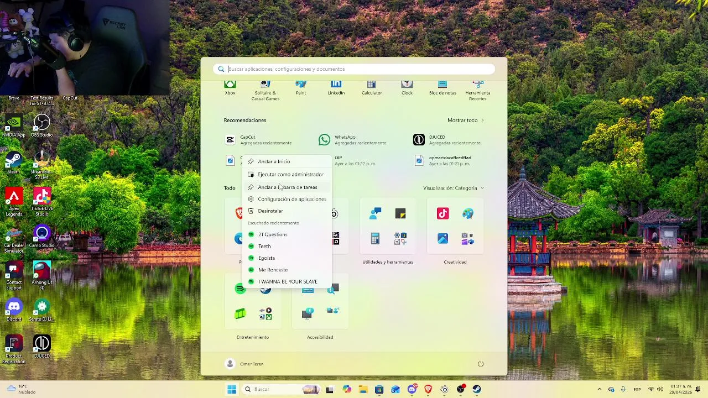Select Anclar a la barra de tareas
Image resolution: width=708 pixels, height=398 pixels.
click(287, 187)
